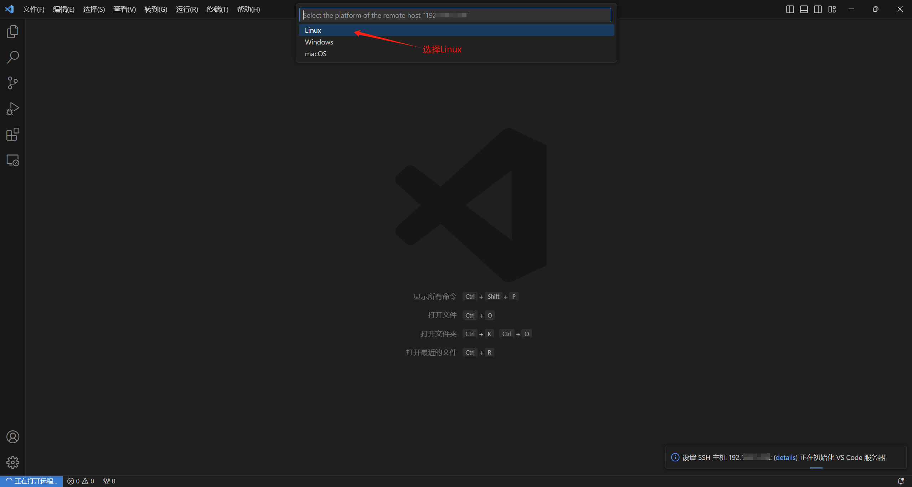
Task: Select Windows from platform list
Action: tap(319, 42)
